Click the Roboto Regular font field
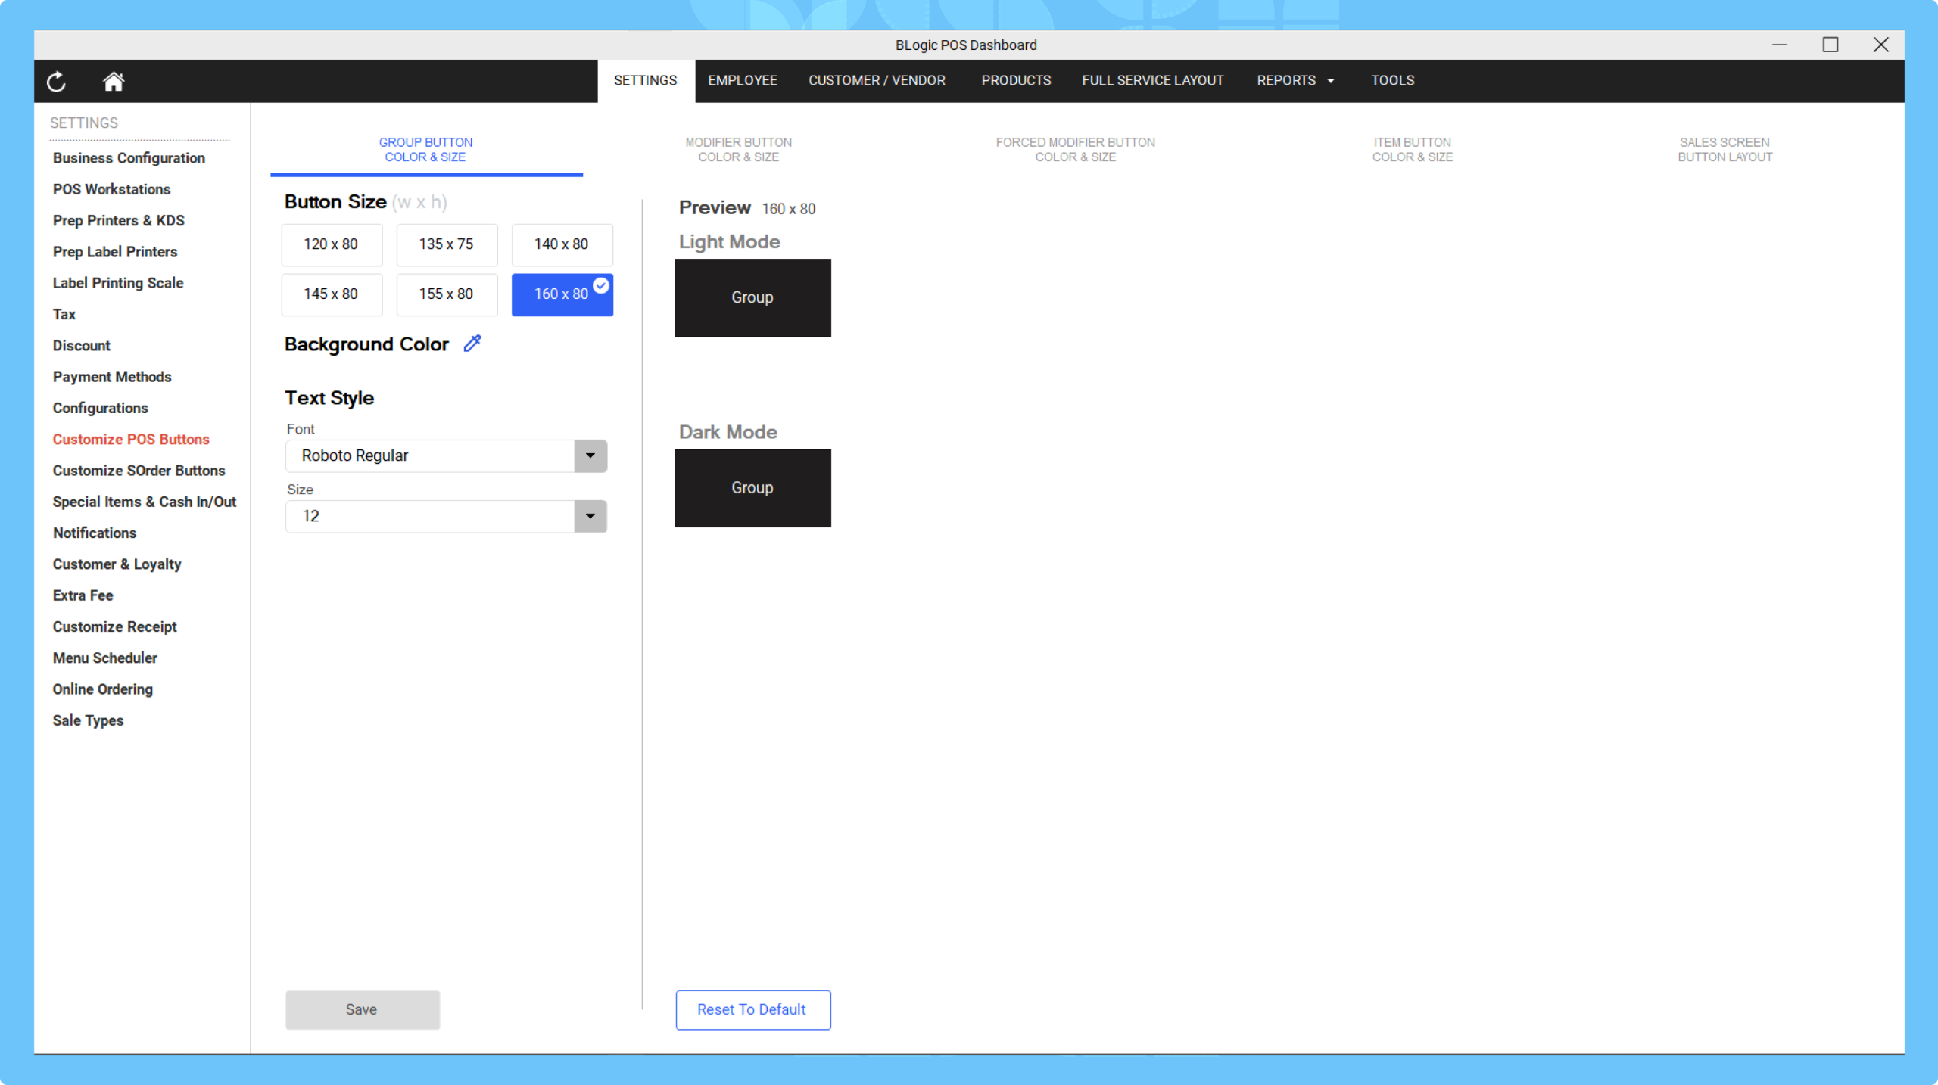 point(430,455)
